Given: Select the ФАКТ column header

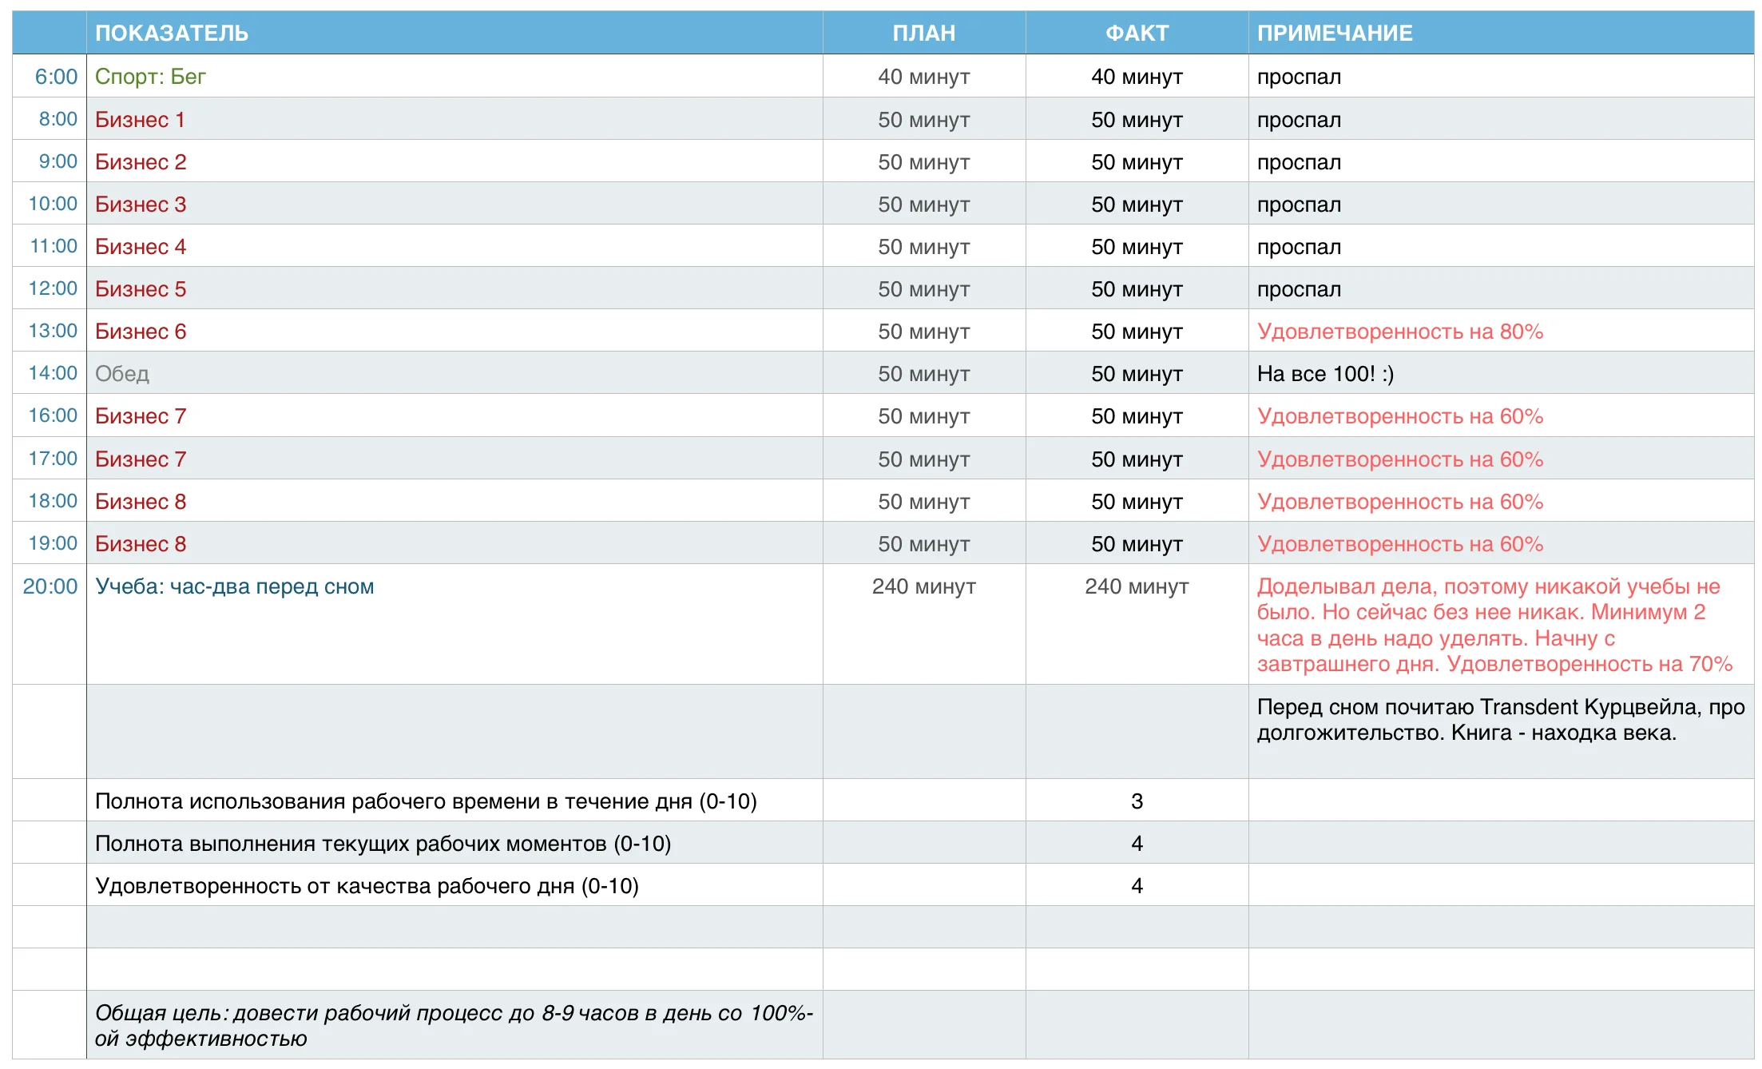Looking at the screenshot, I should pos(1135,33).
